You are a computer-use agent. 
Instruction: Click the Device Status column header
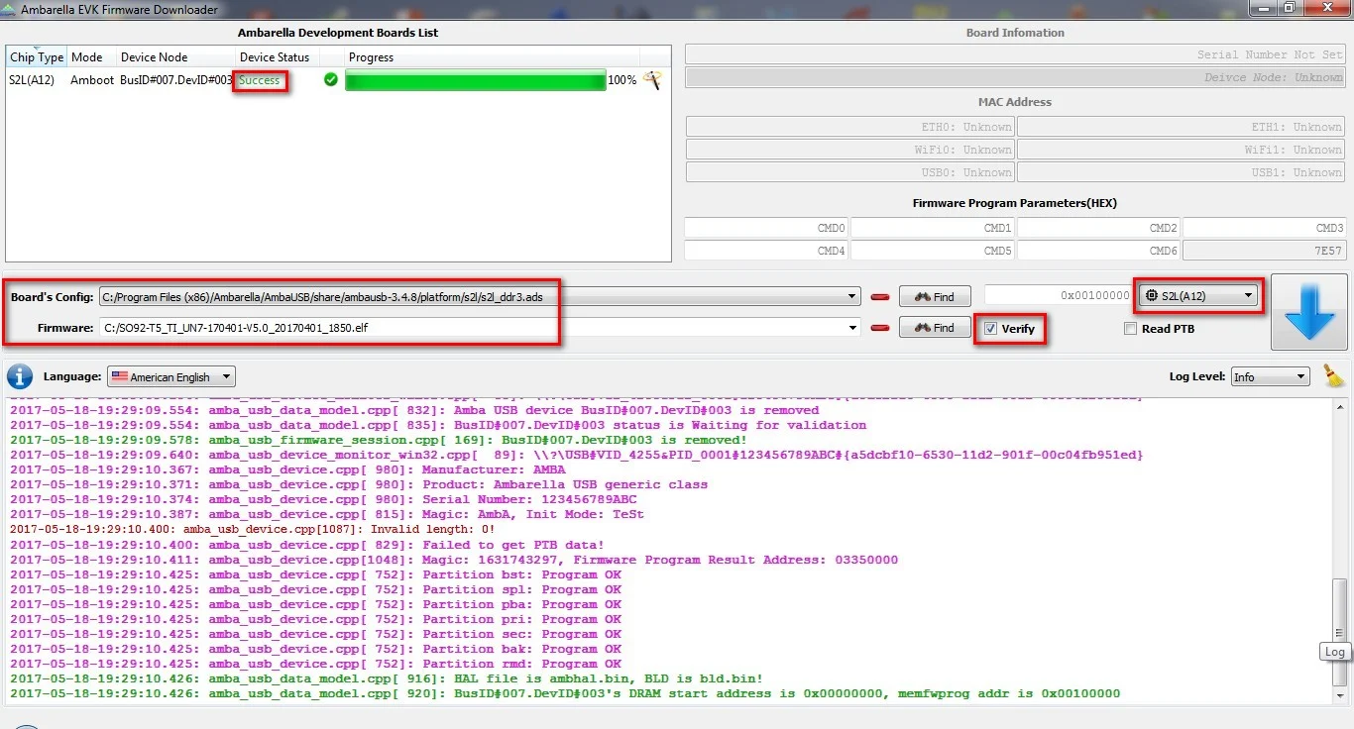click(277, 57)
